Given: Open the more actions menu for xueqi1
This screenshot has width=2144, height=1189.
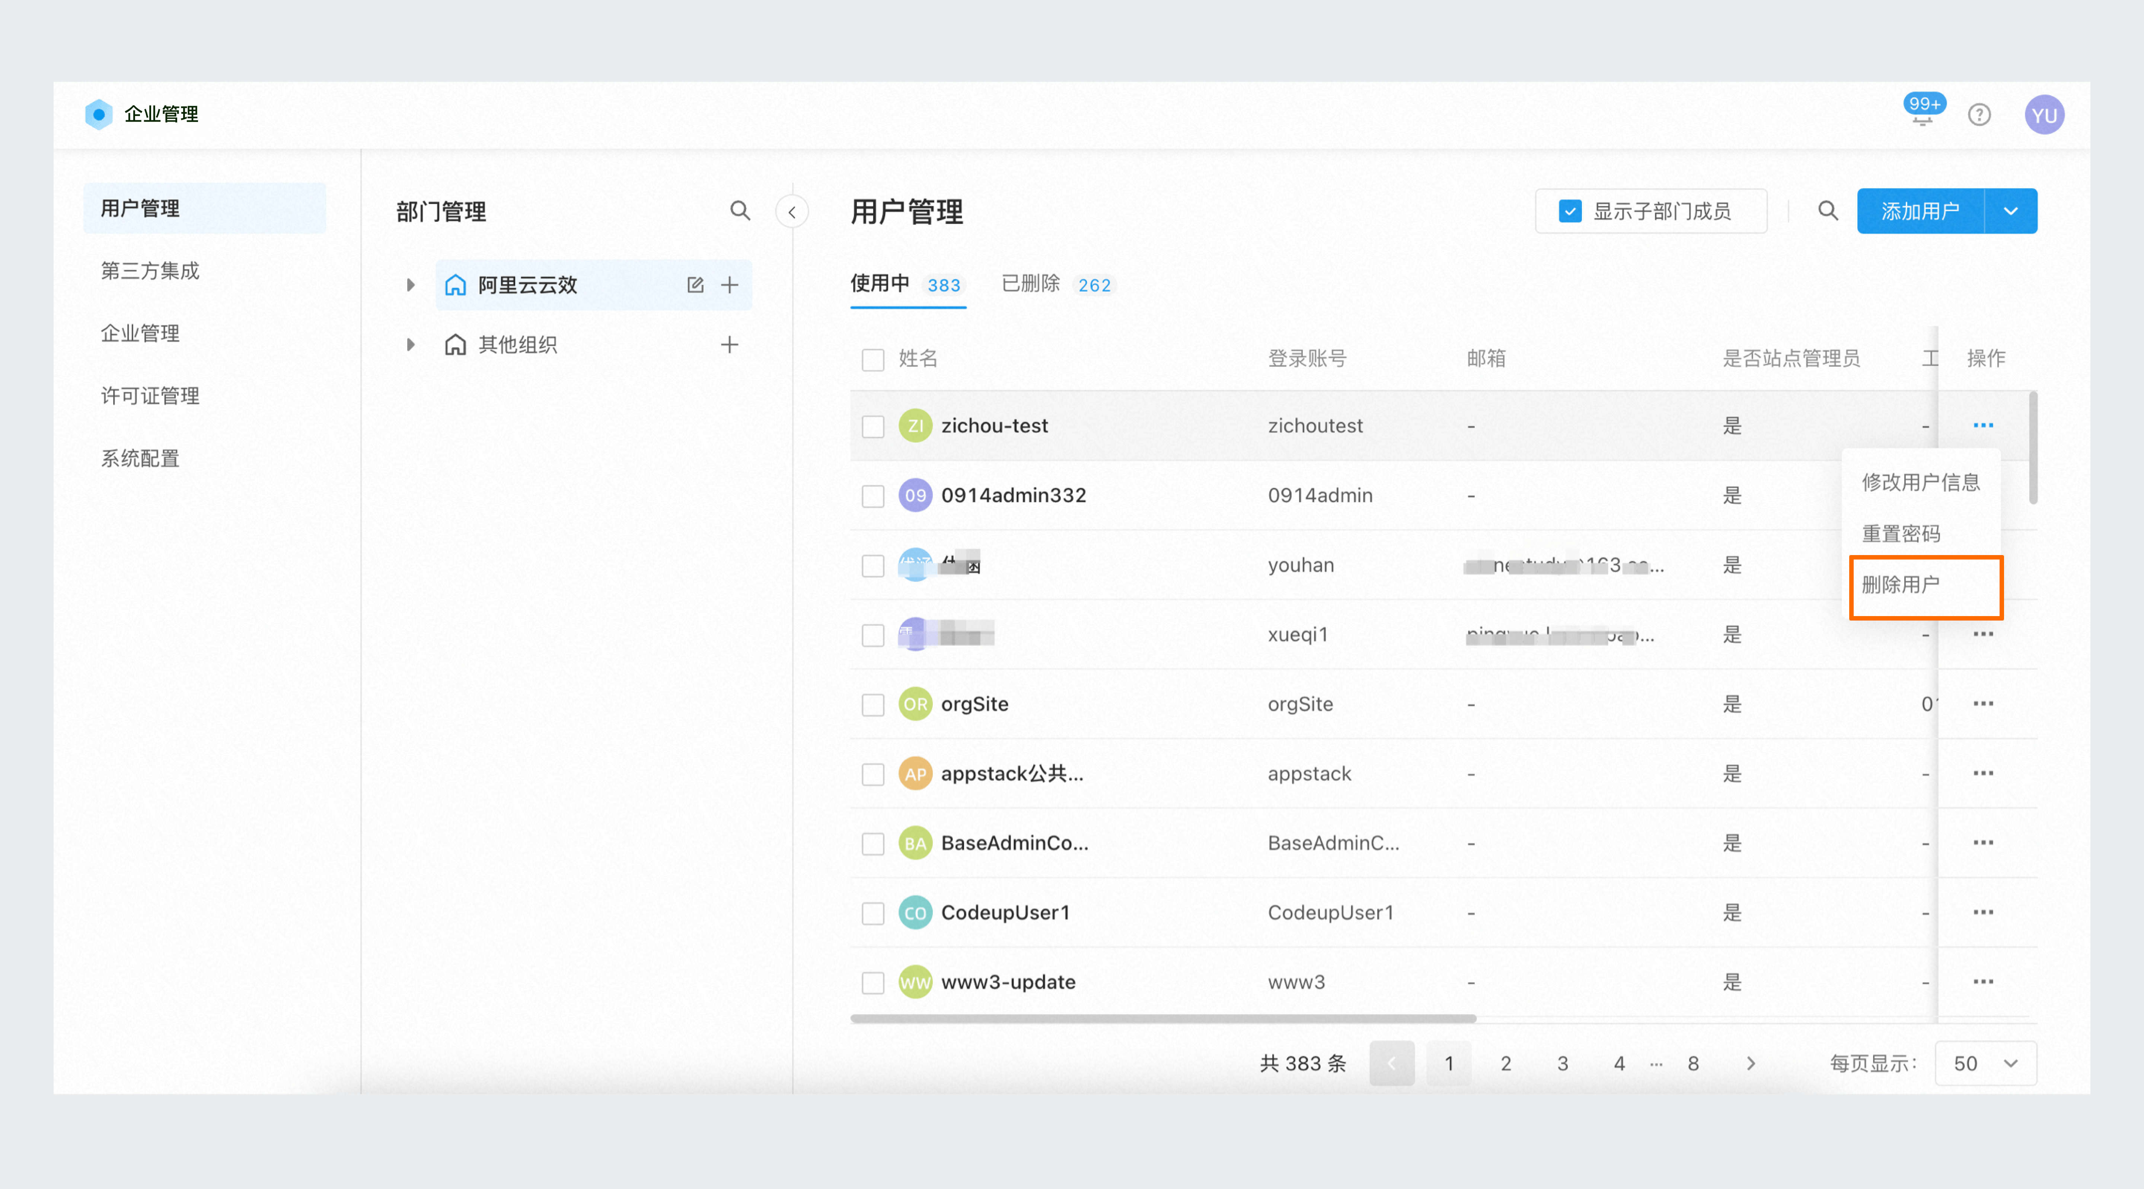Looking at the screenshot, I should 1983,634.
